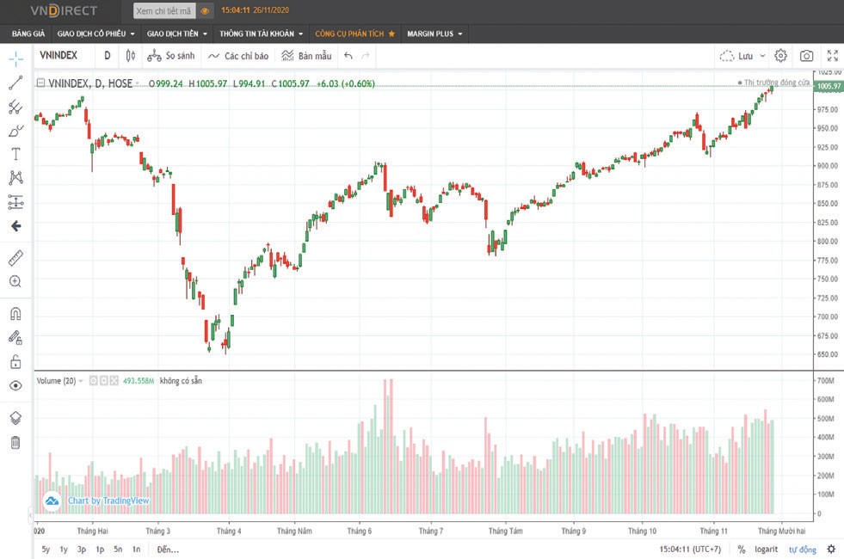
Task: Open the Bảng giá menu
Action: click(28, 34)
